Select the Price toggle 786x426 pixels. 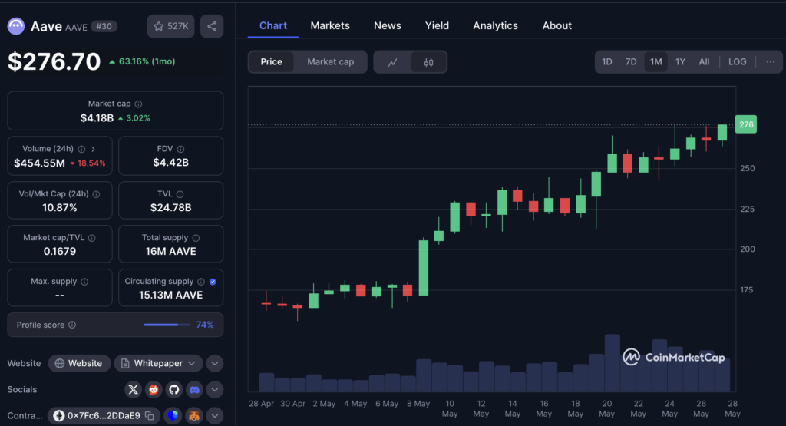[271, 61]
